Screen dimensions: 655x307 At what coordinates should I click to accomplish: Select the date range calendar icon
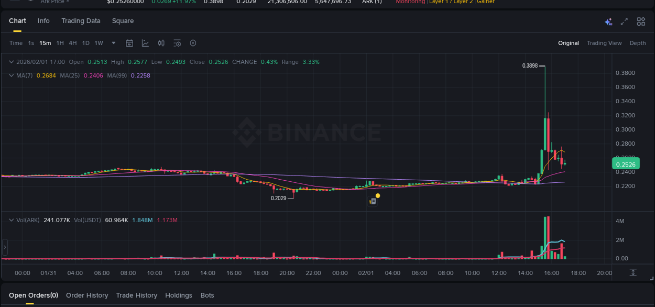click(x=129, y=43)
